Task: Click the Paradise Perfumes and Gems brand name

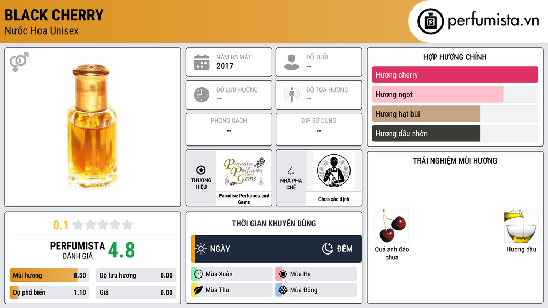Action: 244,199
